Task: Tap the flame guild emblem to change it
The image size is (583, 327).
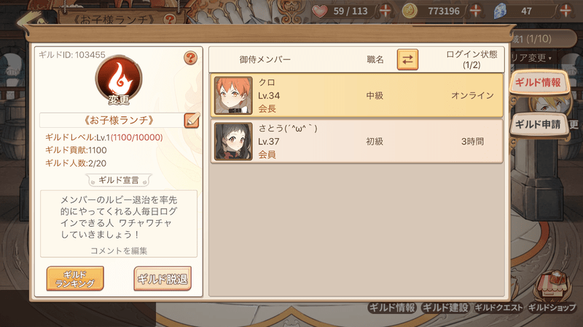Action: click(119, 80)
